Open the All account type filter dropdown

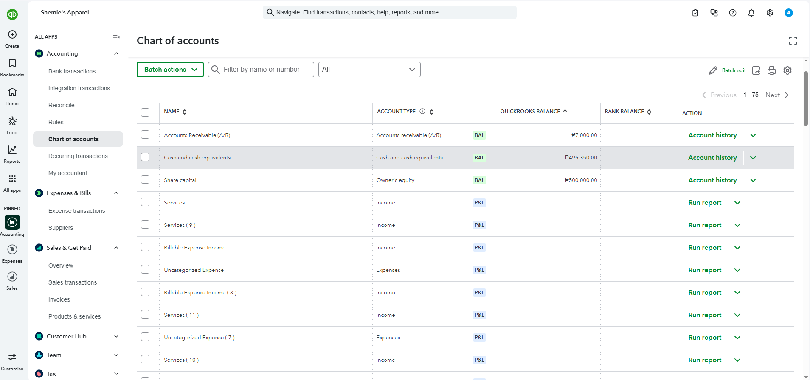[369, 70]
